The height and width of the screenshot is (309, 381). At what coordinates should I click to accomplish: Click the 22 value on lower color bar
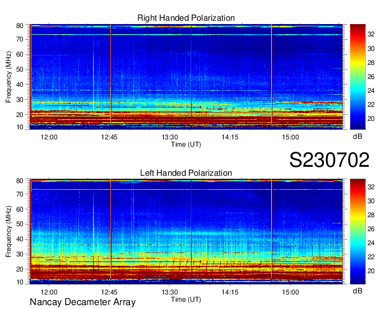click(x=371, y=257)
